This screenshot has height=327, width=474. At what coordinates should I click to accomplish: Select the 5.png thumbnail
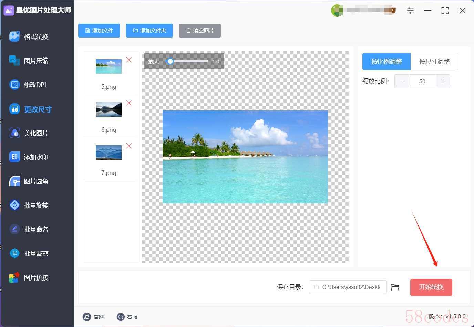[109, 66]
